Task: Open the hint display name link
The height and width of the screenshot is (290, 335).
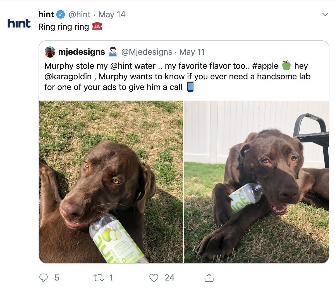Action: (x=46, y=14)
